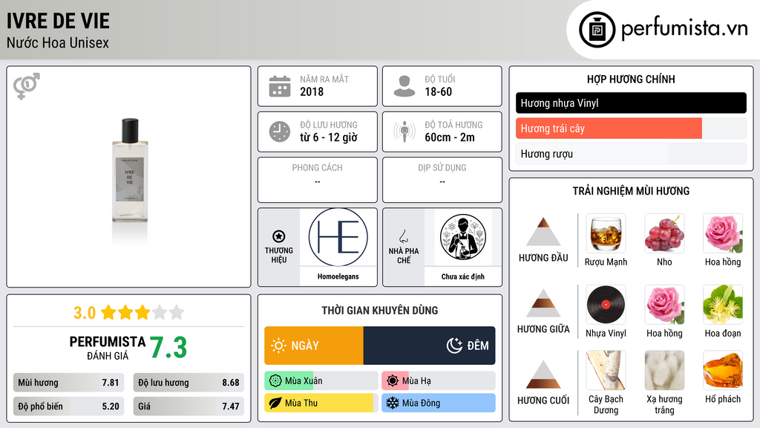Select the Ngày daytime segment
Viewport: 760px width, 428px height.
pyautogui.click(x=314, y=346)
